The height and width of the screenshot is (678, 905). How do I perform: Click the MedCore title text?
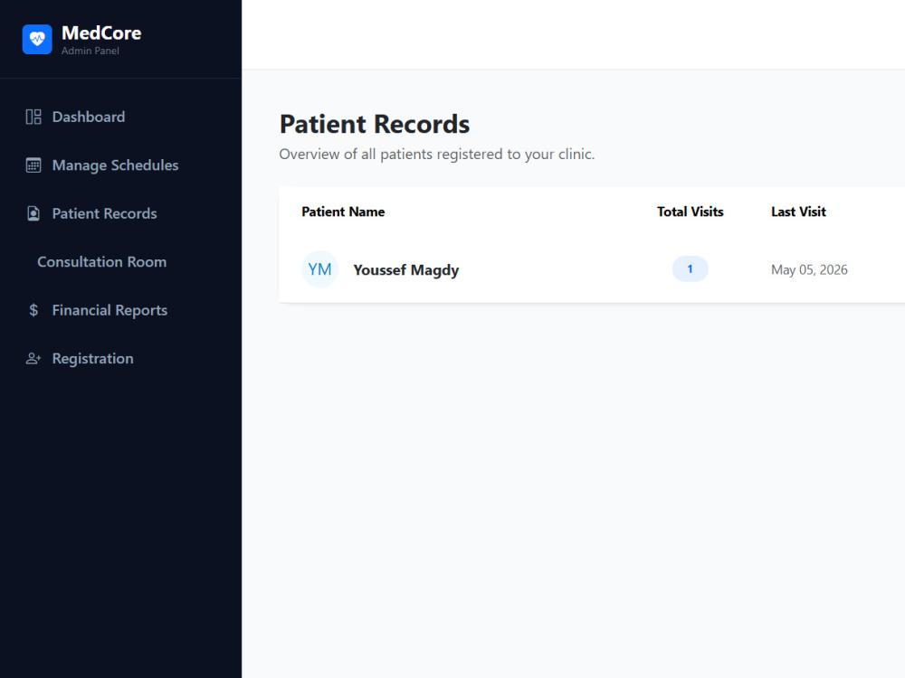point(101,33)
